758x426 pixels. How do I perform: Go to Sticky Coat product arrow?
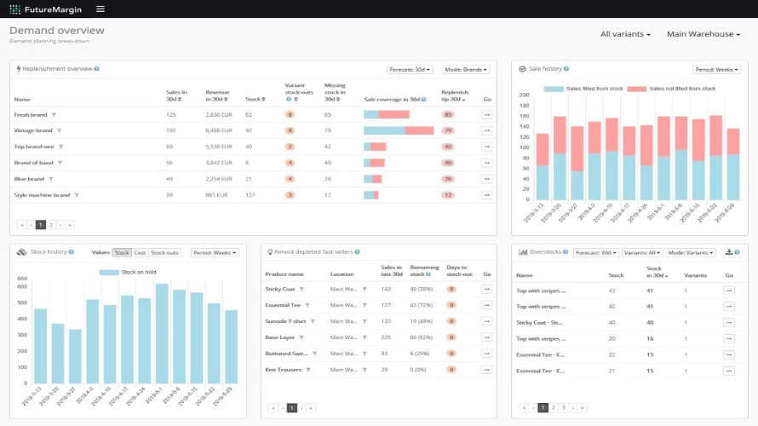pos(487,289)
